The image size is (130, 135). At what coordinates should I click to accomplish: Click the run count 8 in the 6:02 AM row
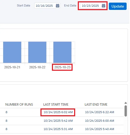click(x=7, y=112)
